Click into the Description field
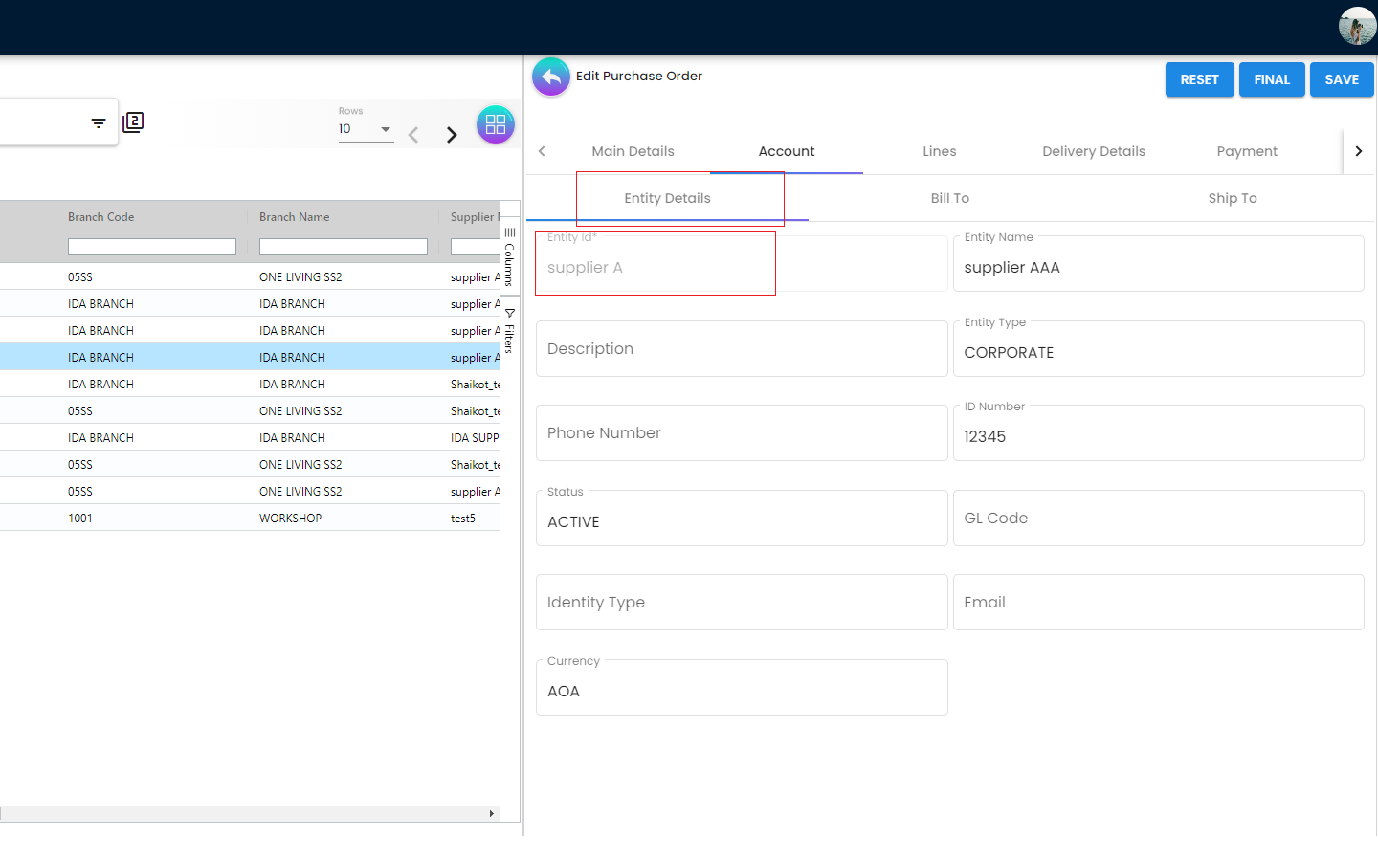Screen dimensions: 1378x861 (x=742, y=349)
